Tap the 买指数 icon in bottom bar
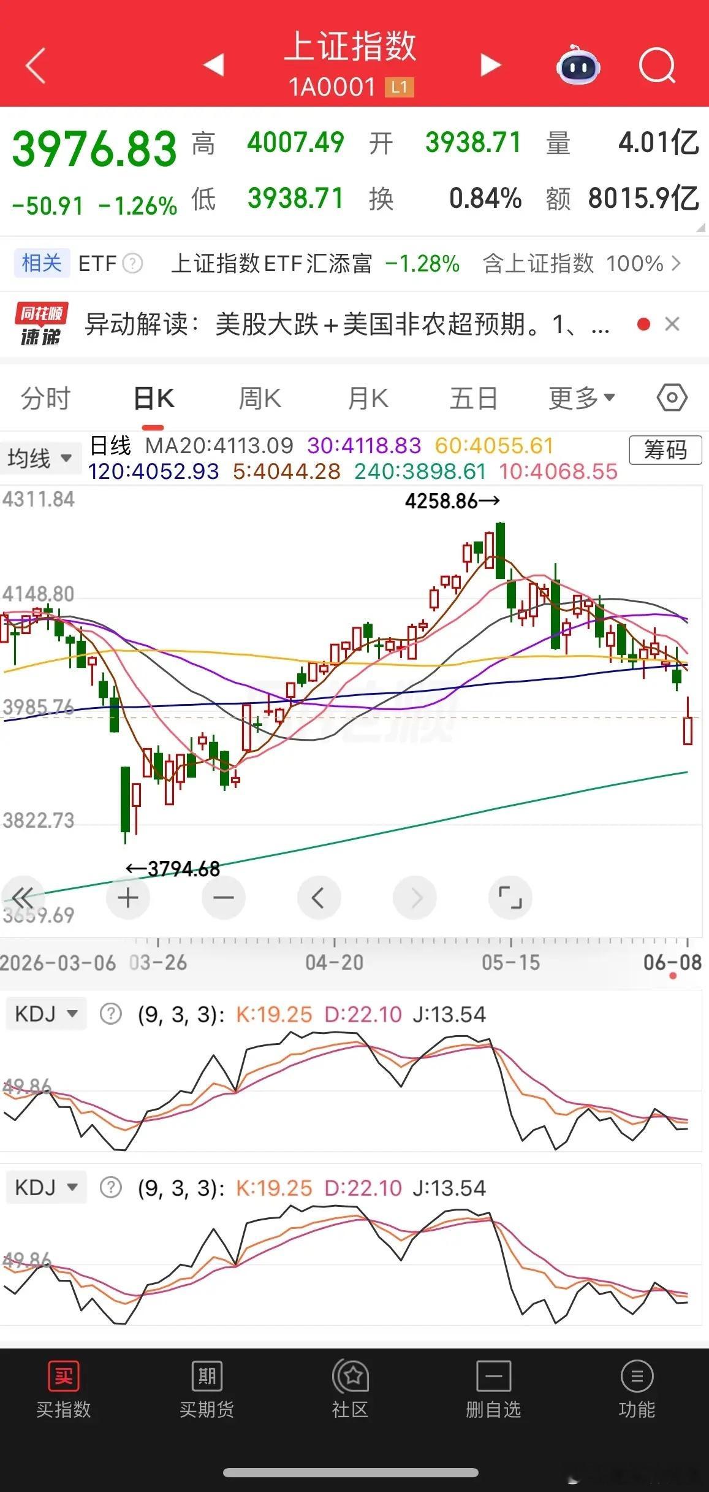 [x=64, y=1390]
